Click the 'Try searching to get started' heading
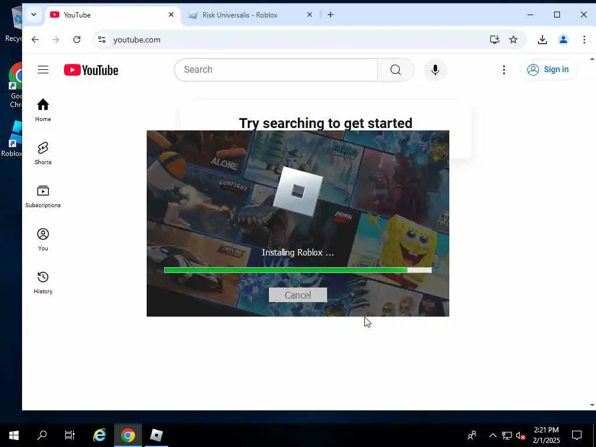 325,123
